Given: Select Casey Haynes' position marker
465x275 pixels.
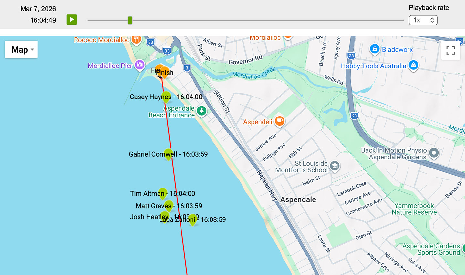Looking at the screenshot, I should 166,97.
